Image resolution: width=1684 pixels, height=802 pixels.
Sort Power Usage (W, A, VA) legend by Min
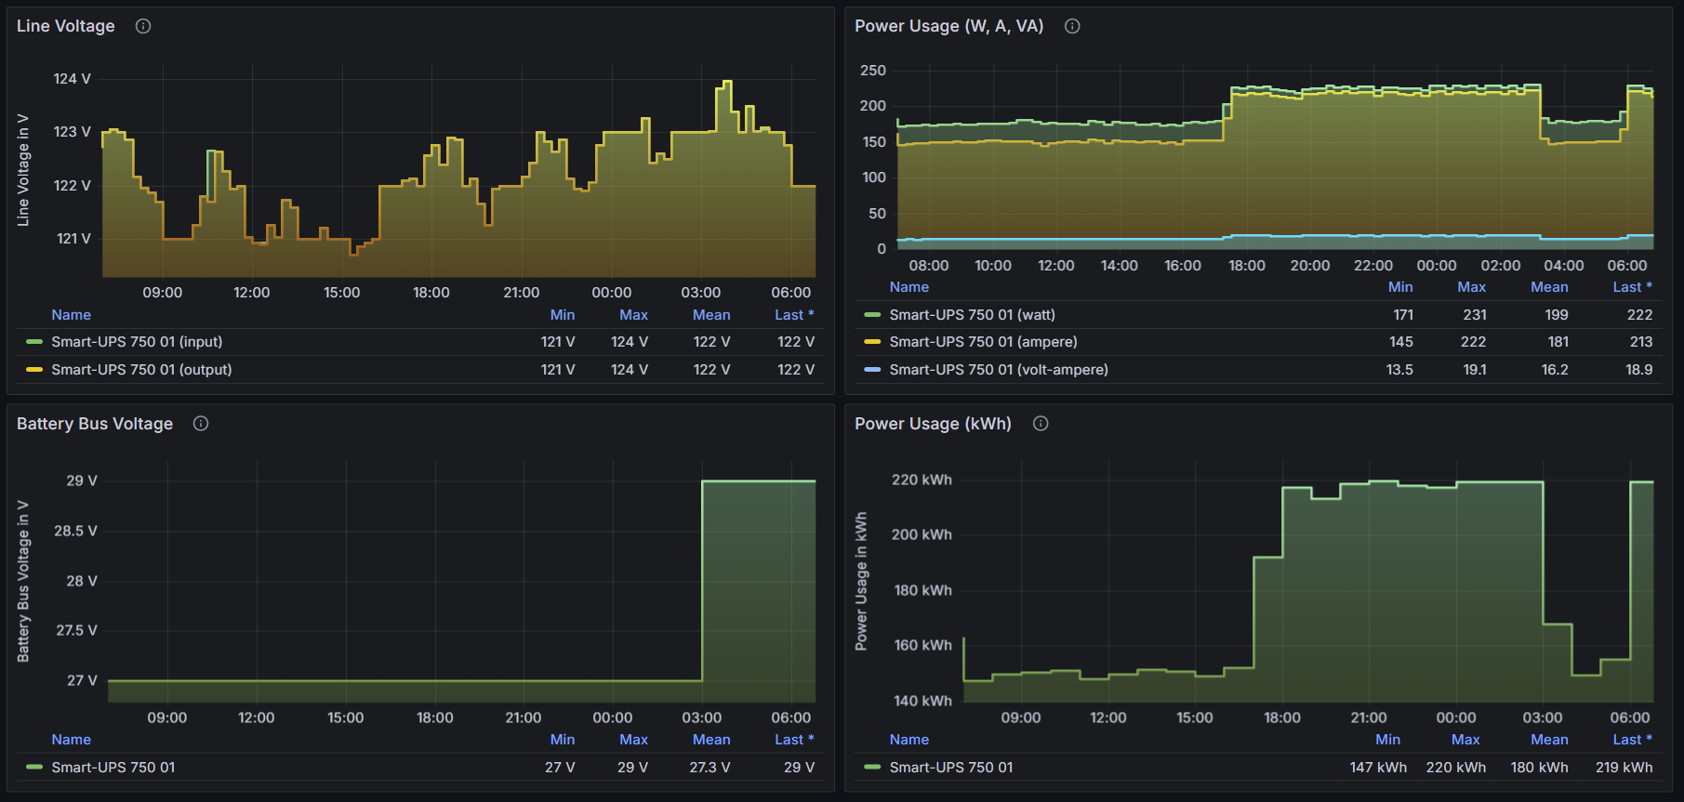pos(1400,287)
